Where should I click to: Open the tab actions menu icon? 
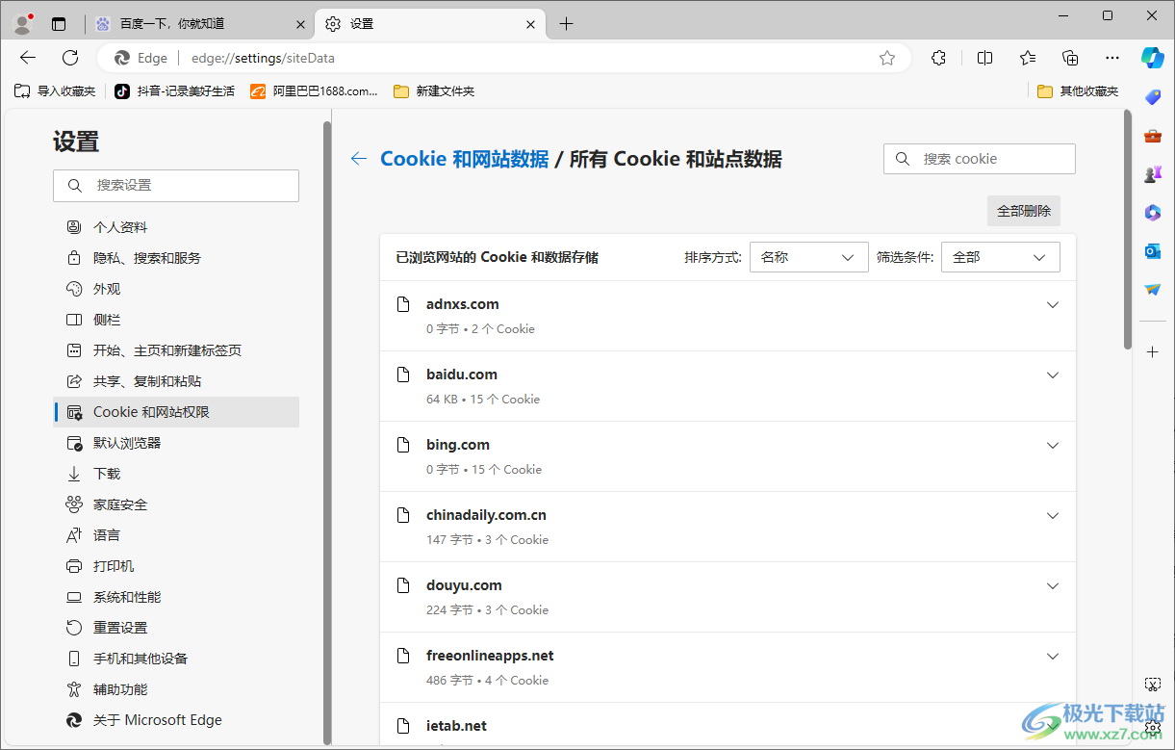[59, 24]
